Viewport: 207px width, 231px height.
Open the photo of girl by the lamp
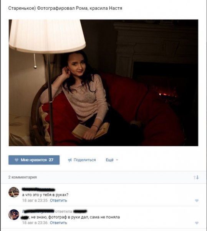tap(103, 83)
